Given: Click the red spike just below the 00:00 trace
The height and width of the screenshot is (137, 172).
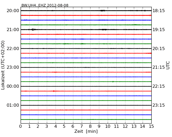Looking at the screenshot, I should 54,91.
